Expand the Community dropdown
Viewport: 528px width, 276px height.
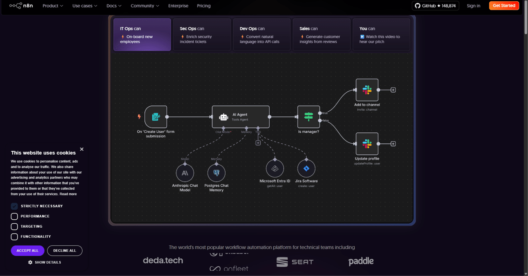[x=145, y=6]
